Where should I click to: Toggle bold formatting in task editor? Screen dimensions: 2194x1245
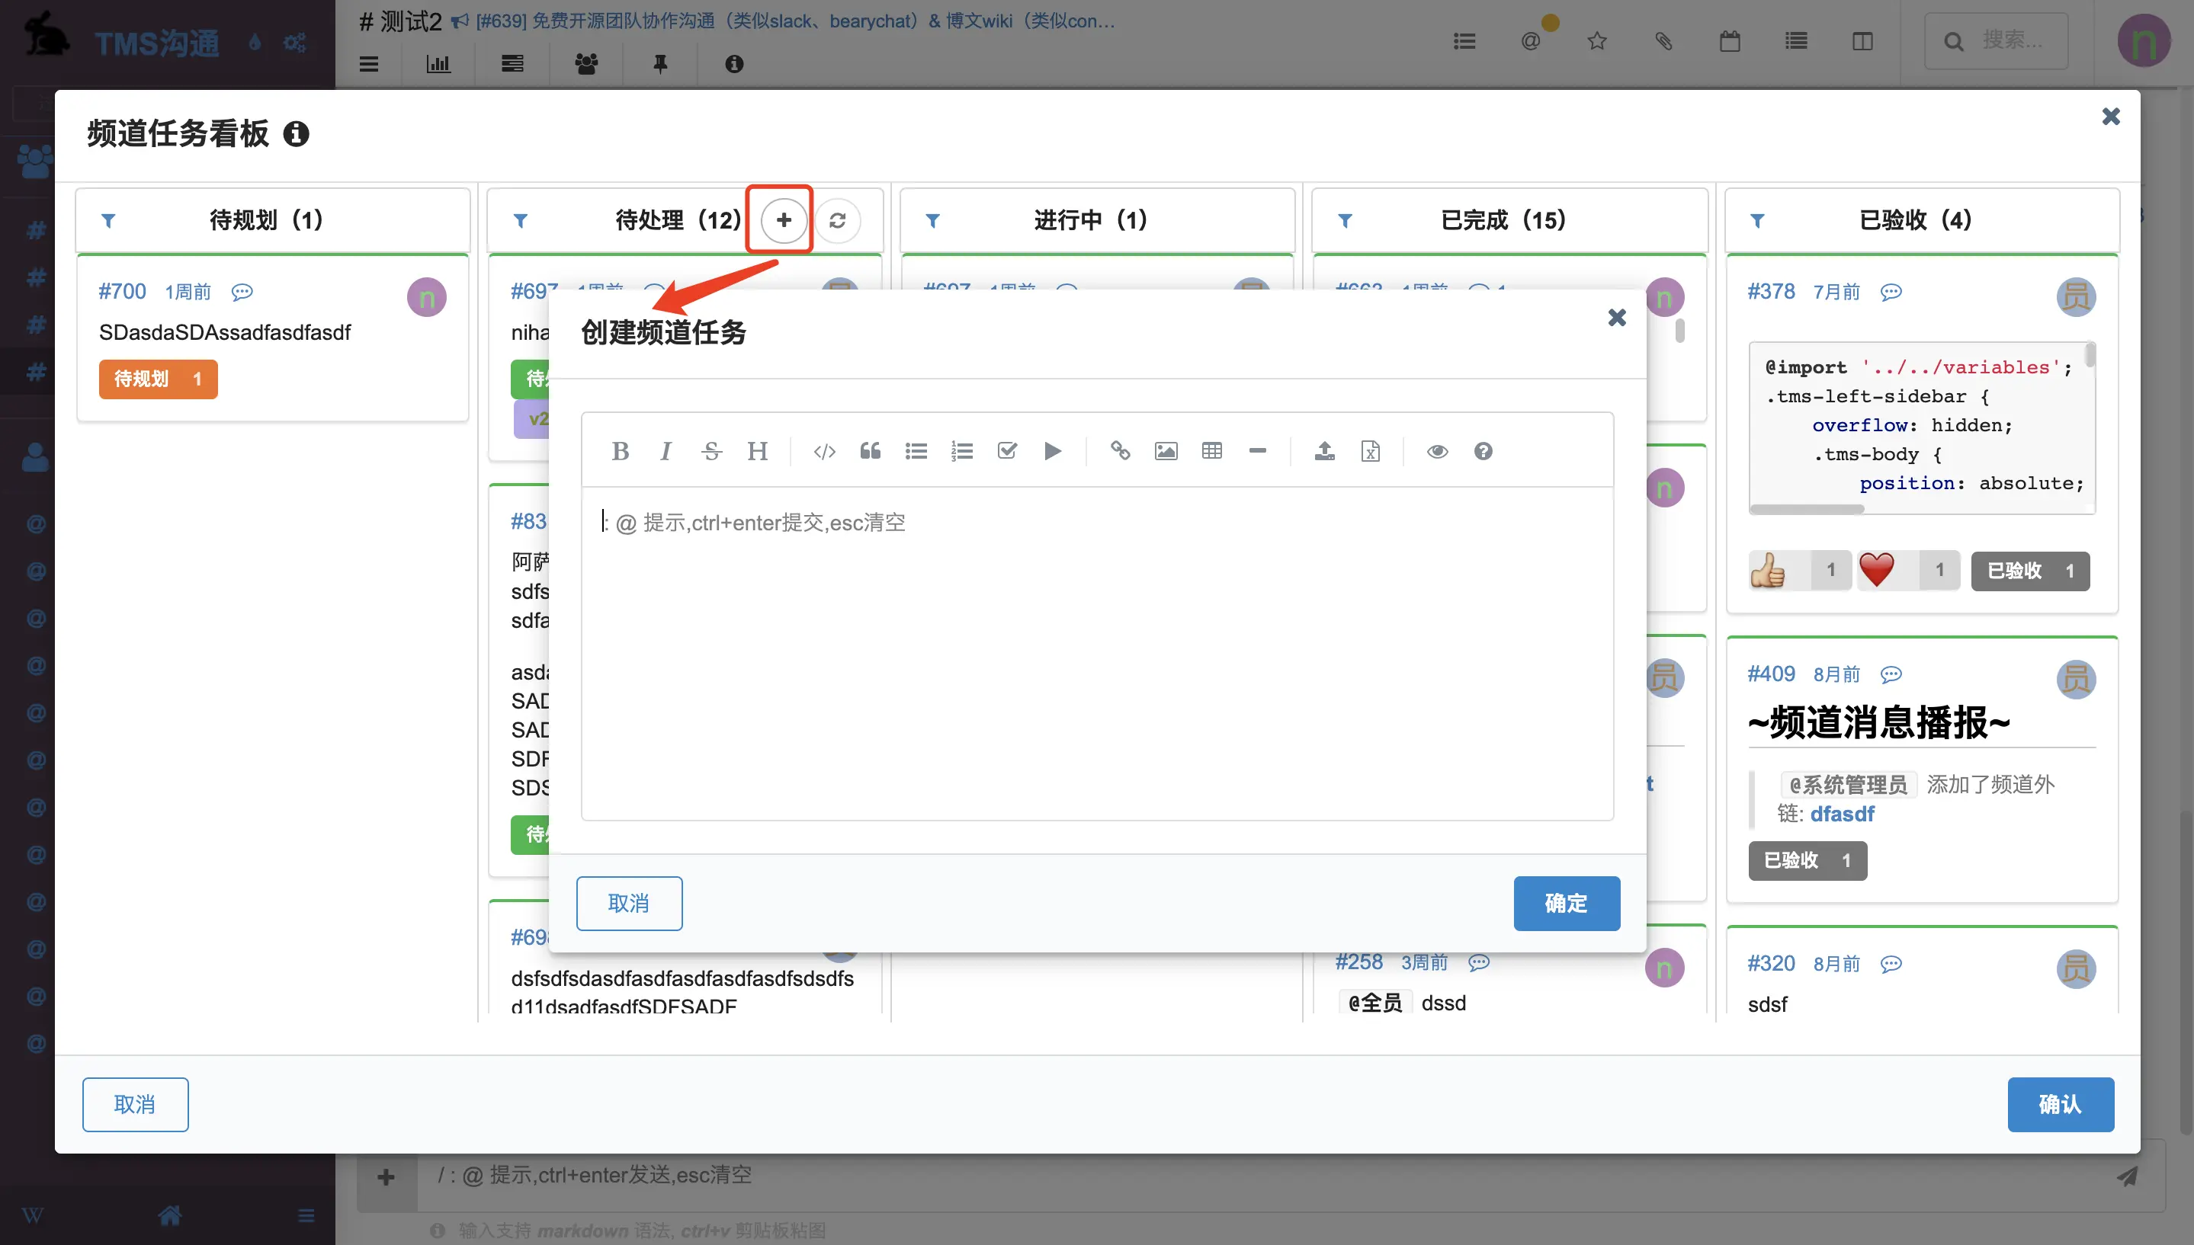620,450
